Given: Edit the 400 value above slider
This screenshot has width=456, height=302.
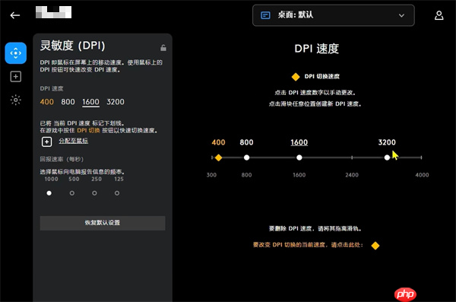Looking at the screenshot, I should click(x=218, y=142).
